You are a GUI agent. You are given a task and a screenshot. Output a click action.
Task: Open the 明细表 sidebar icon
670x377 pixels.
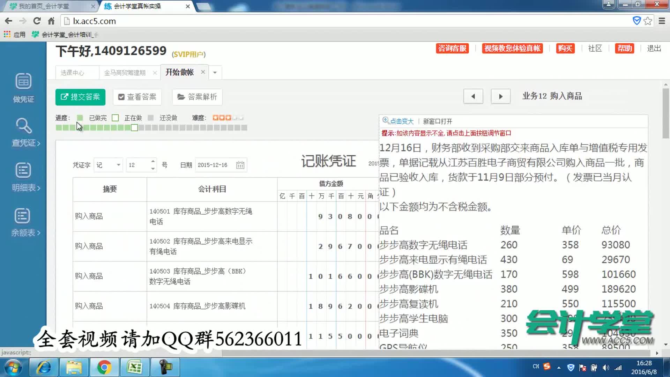click(23, 171)
